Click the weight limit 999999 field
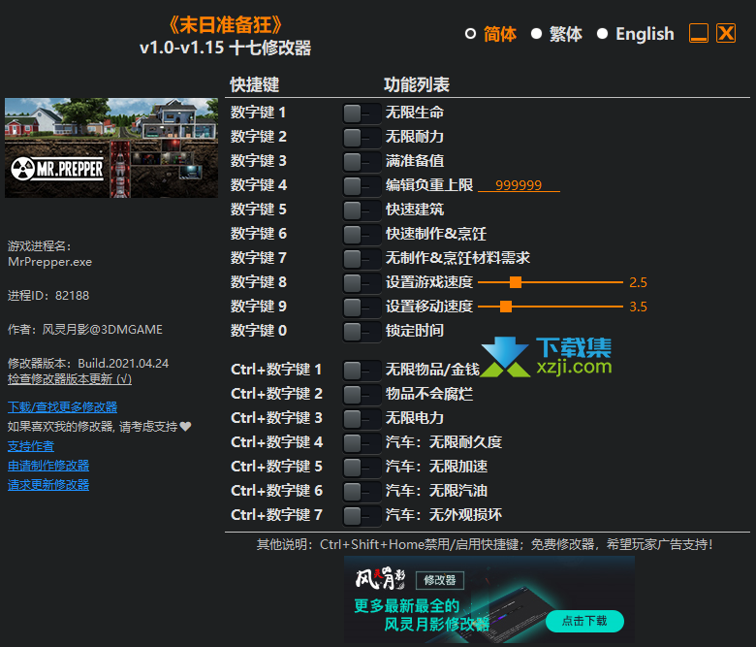The width and height of the screenshot is (756, 647). 519,185
